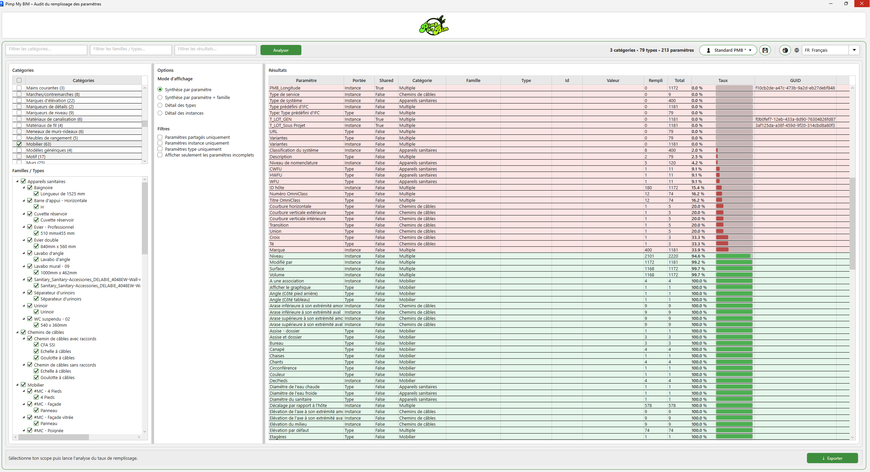The height and width of the screenshot is (472, 870).
Task: Select the PMB_Longitude result row
Action: [559, 88]
